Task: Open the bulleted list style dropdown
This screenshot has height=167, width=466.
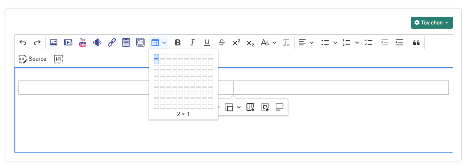Action: [335, 42]
